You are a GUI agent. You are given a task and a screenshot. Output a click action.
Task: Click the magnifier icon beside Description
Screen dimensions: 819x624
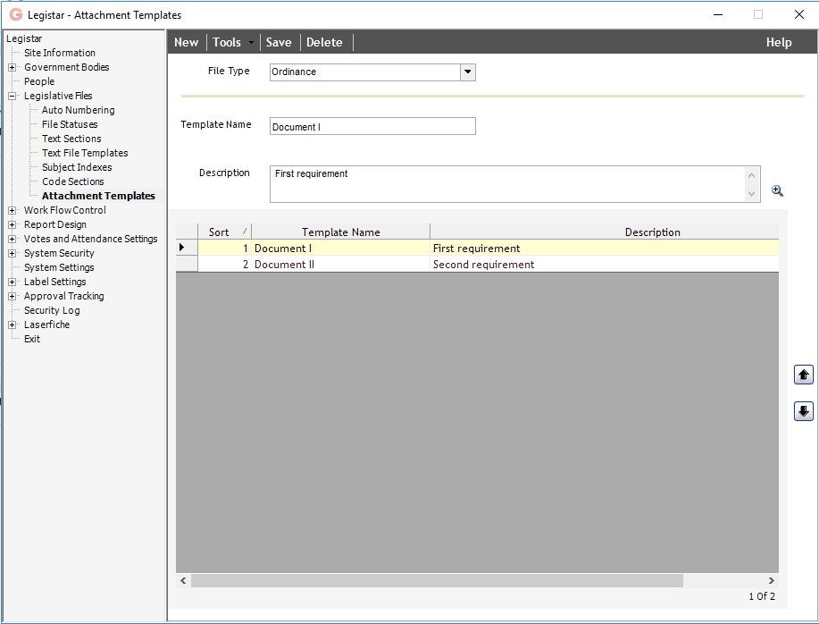click(x=777, y=190)
